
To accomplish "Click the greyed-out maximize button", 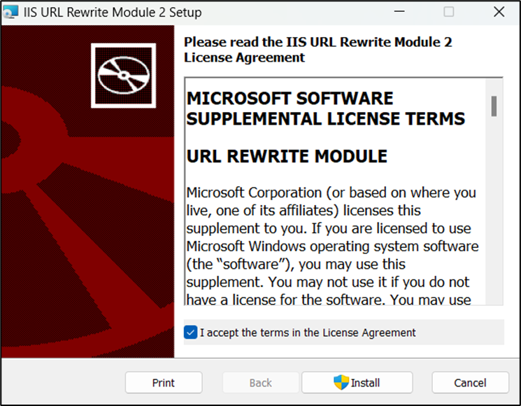I will (448, 13).
